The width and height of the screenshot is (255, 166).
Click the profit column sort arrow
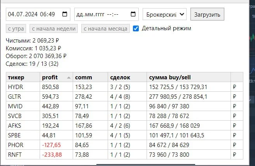coord(69,77)
